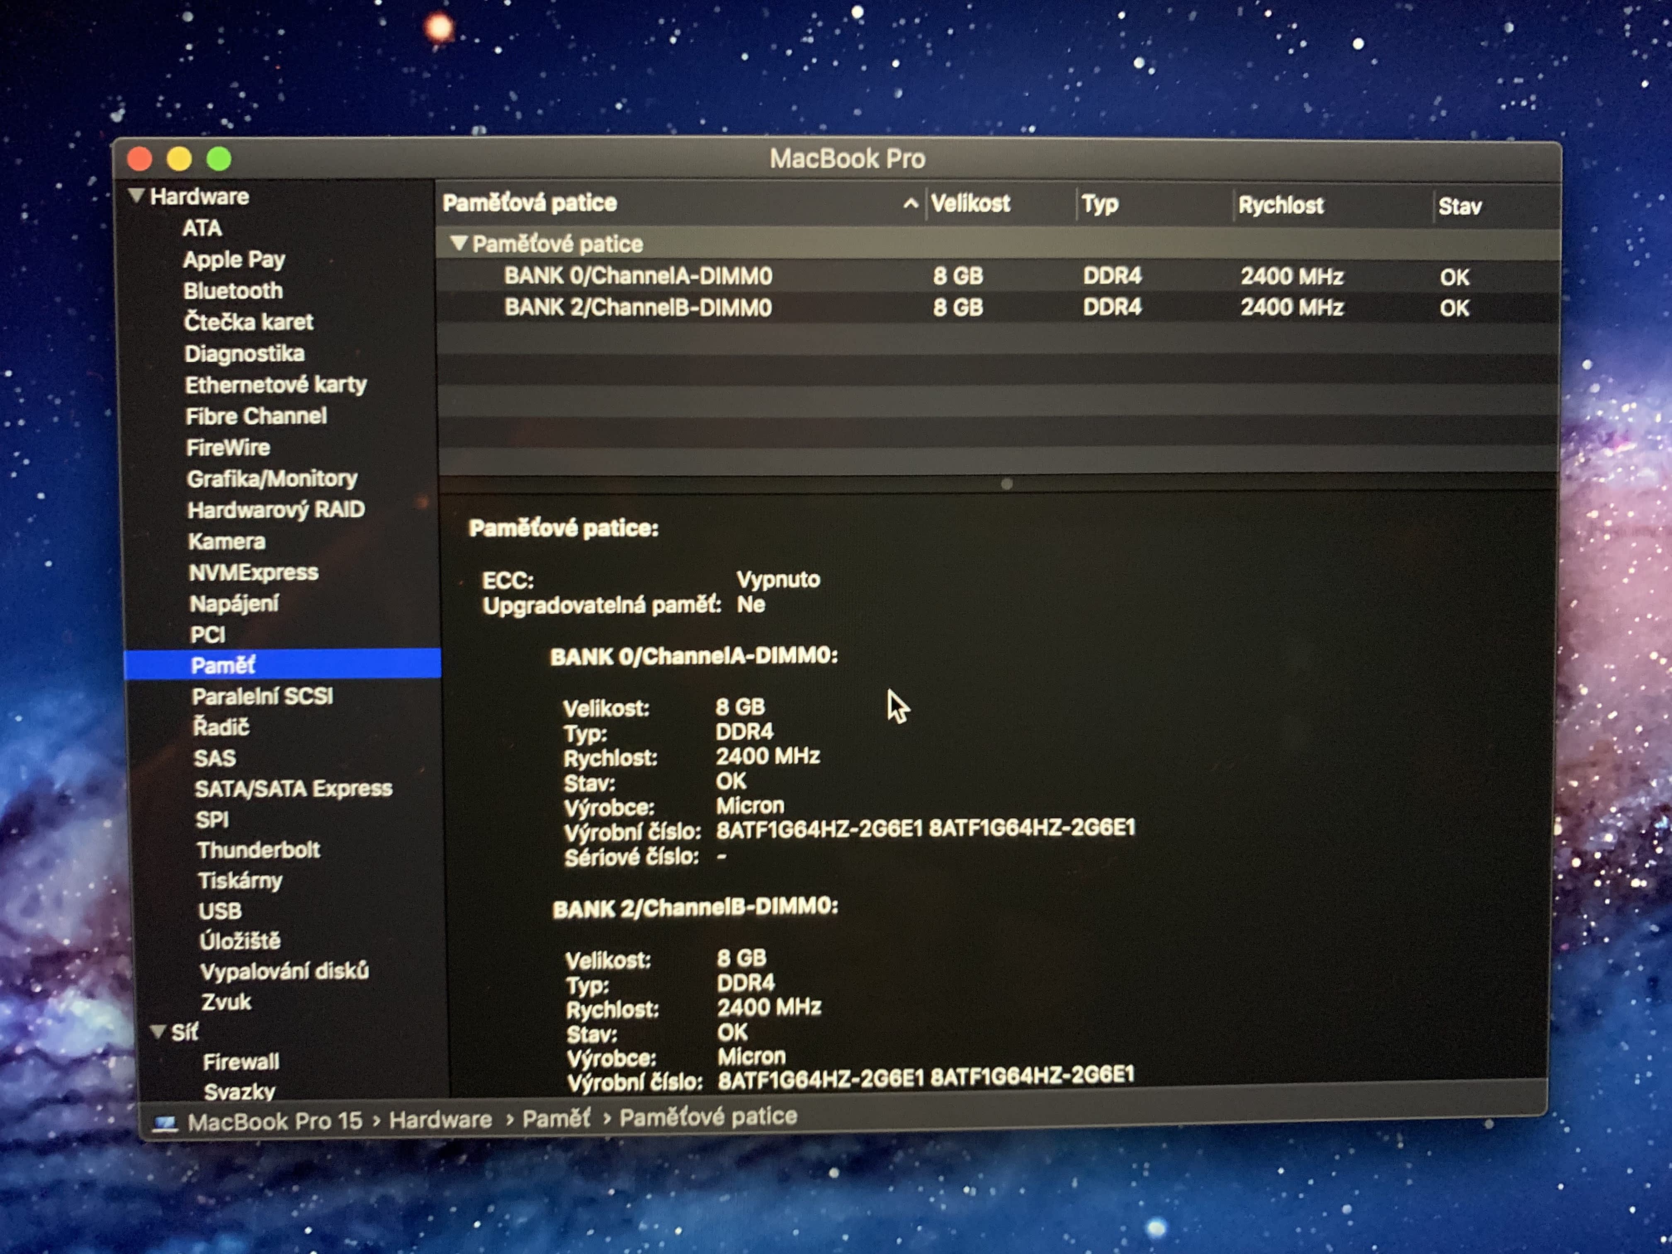Select the BANK 0/ChannelA-DIMM0 table row

click(638, 276)
